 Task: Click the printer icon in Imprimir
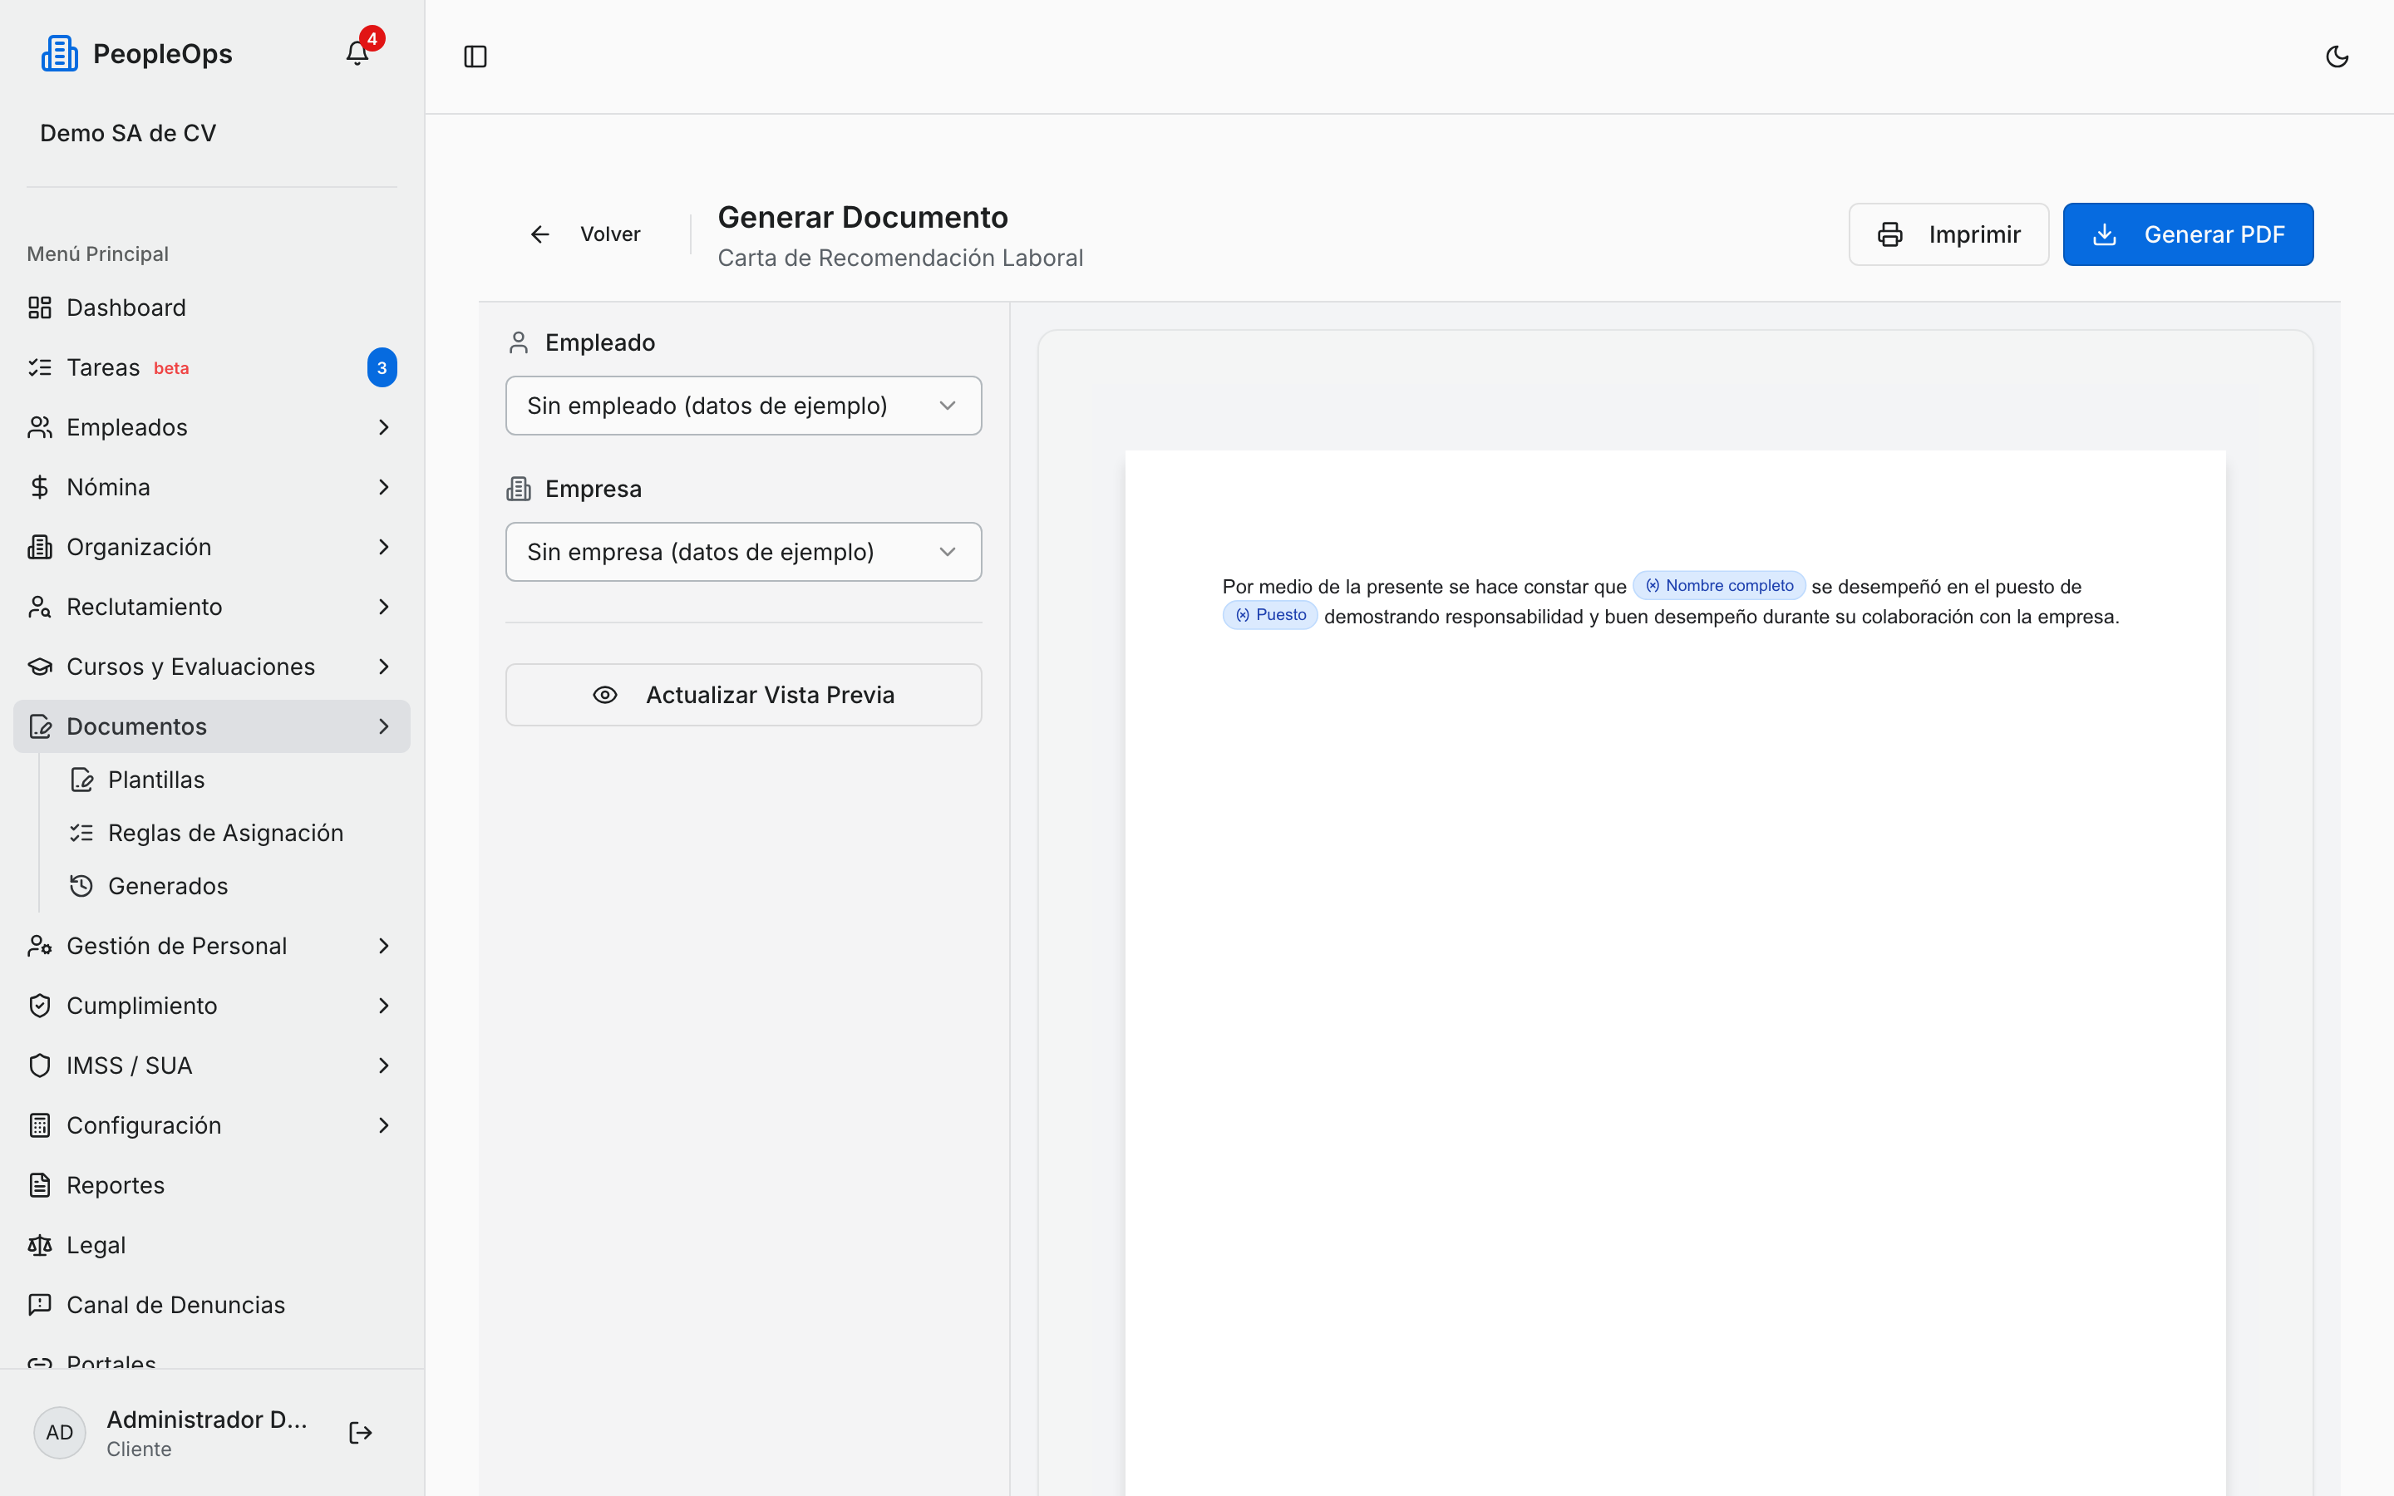1889,234
